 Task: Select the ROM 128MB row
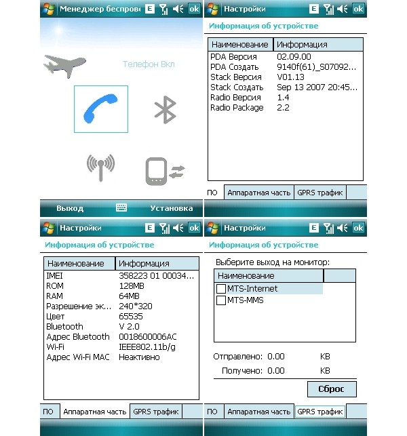(x=121, y=286)
